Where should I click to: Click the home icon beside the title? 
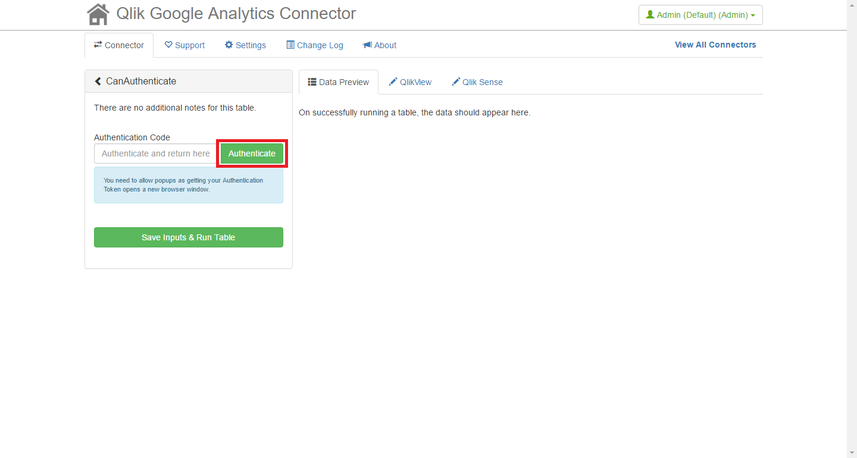pos(98,14)
